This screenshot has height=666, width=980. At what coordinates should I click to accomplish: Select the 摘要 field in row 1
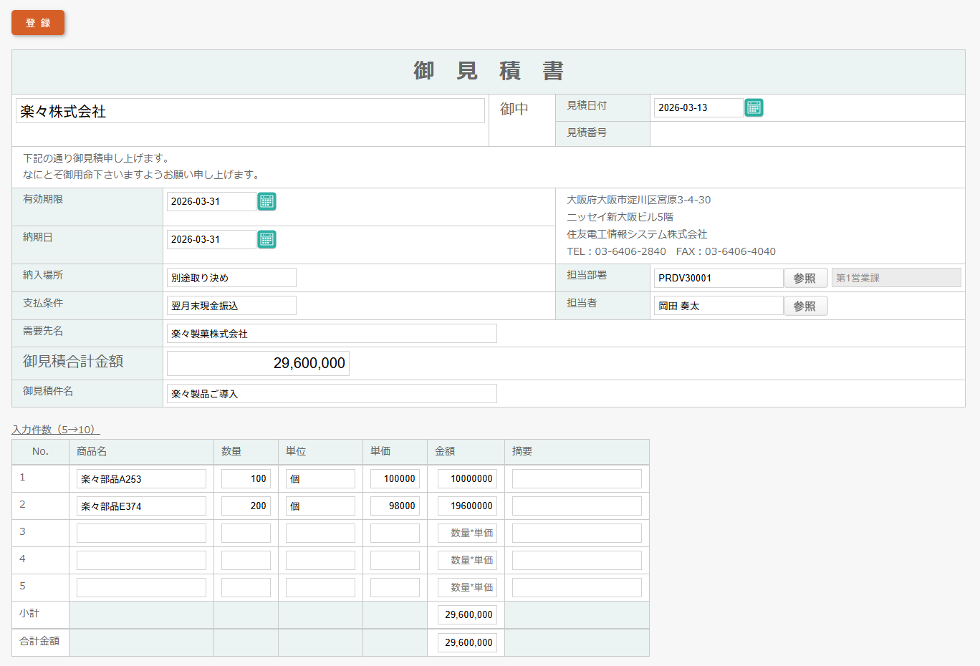click(x=577, y=479)
